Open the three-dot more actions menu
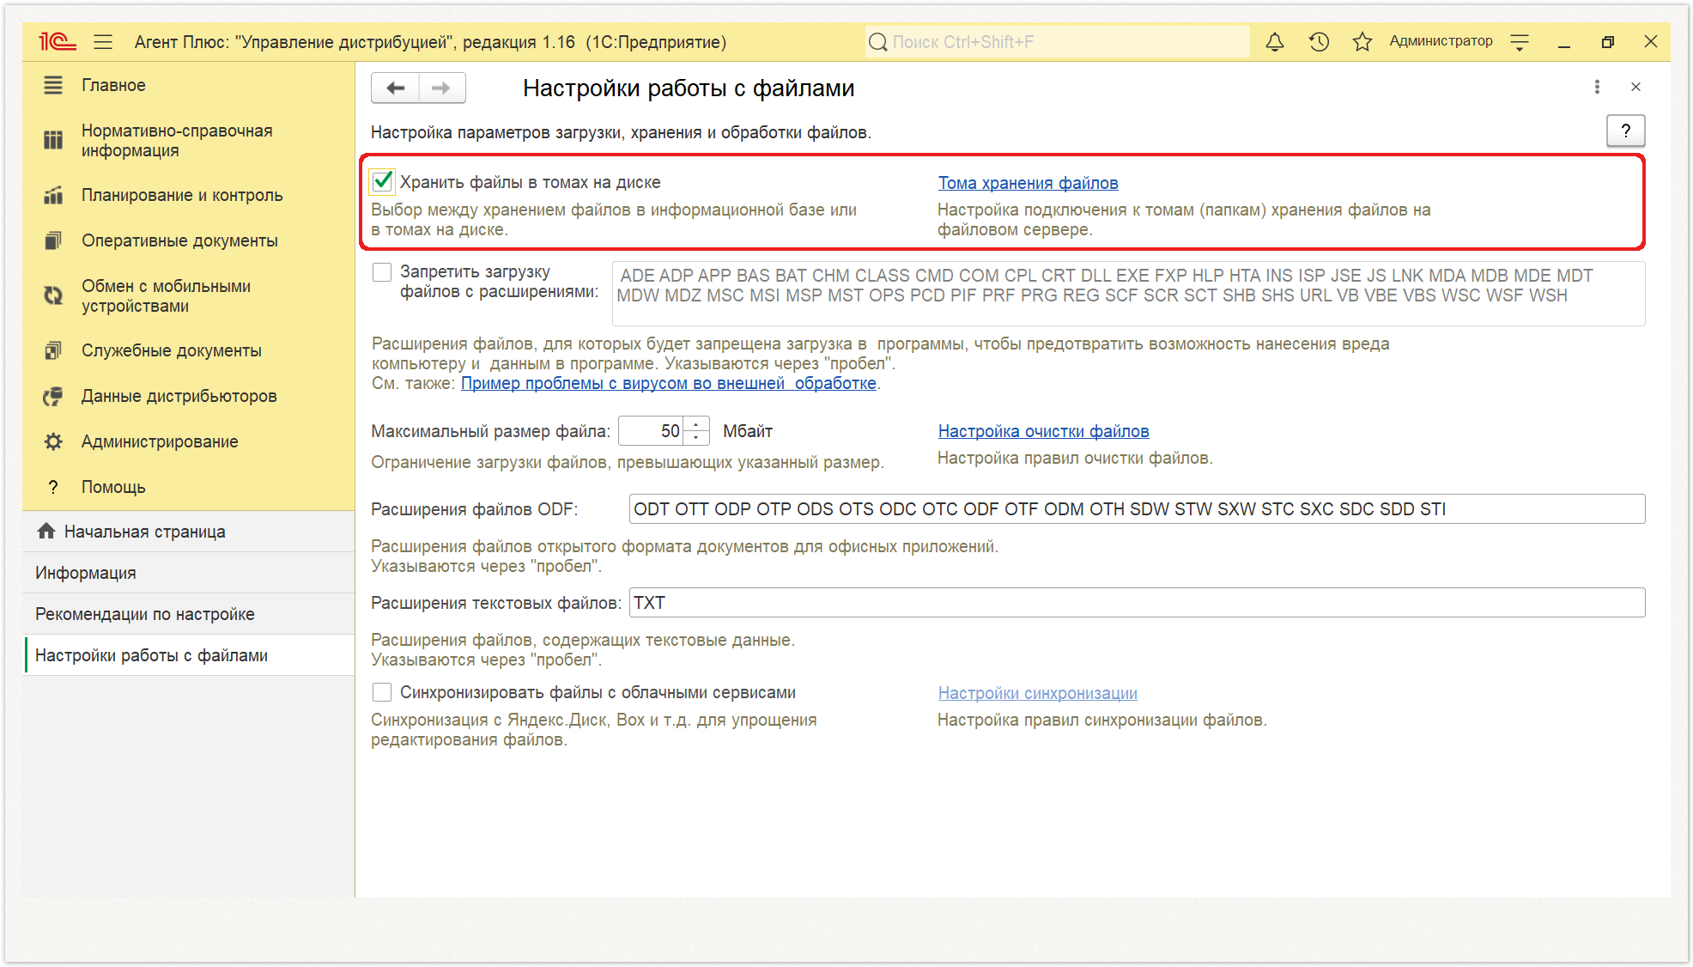 point(1597,87)
